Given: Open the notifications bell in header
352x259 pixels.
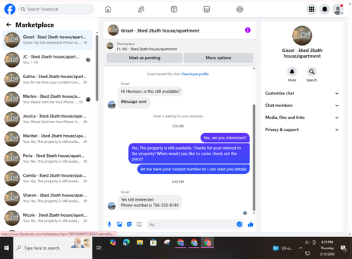Looking at the screenshot, I should [x=325, y=9].
